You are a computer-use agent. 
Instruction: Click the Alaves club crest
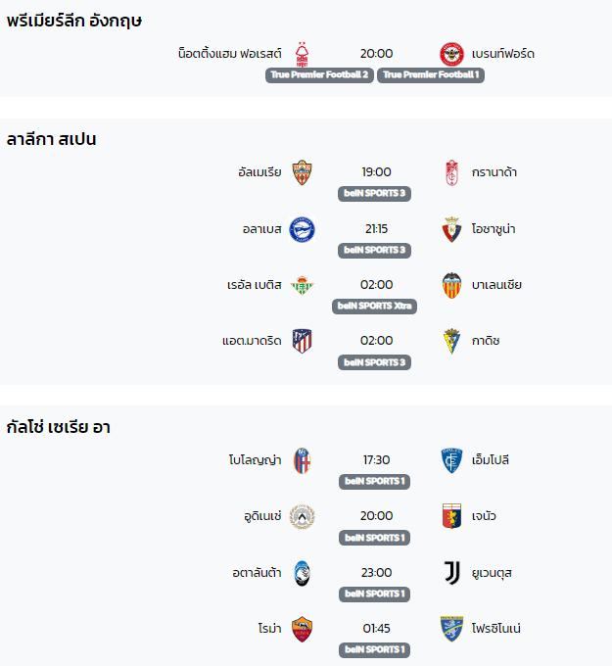click(x=302, y=229)
